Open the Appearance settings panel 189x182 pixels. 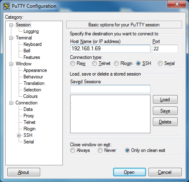point(35,70)
